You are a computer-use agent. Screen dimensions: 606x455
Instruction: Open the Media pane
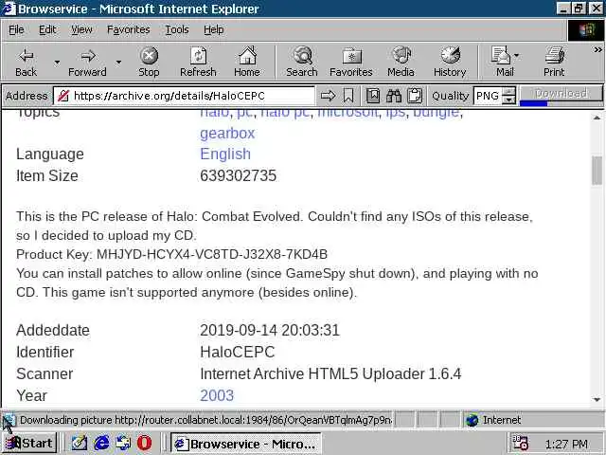click(401, 63)
